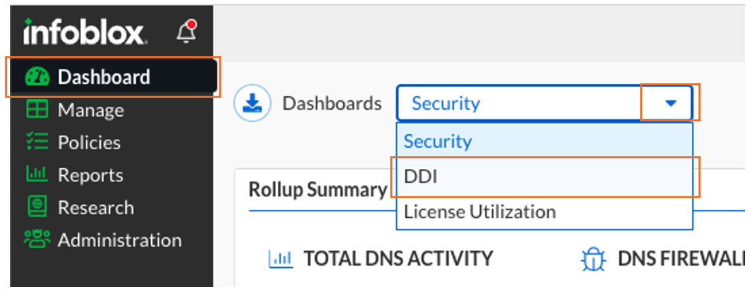Select DDI from the dashboards list
Screen dimensions: 749x291
(x=421, y=177)
